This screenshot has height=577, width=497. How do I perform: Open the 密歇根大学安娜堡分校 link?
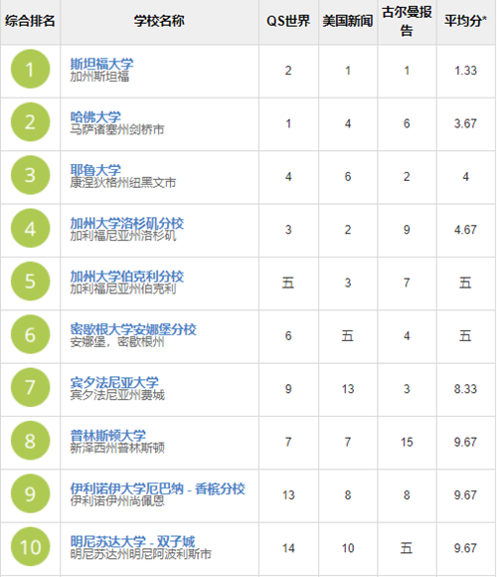[133, 329]
